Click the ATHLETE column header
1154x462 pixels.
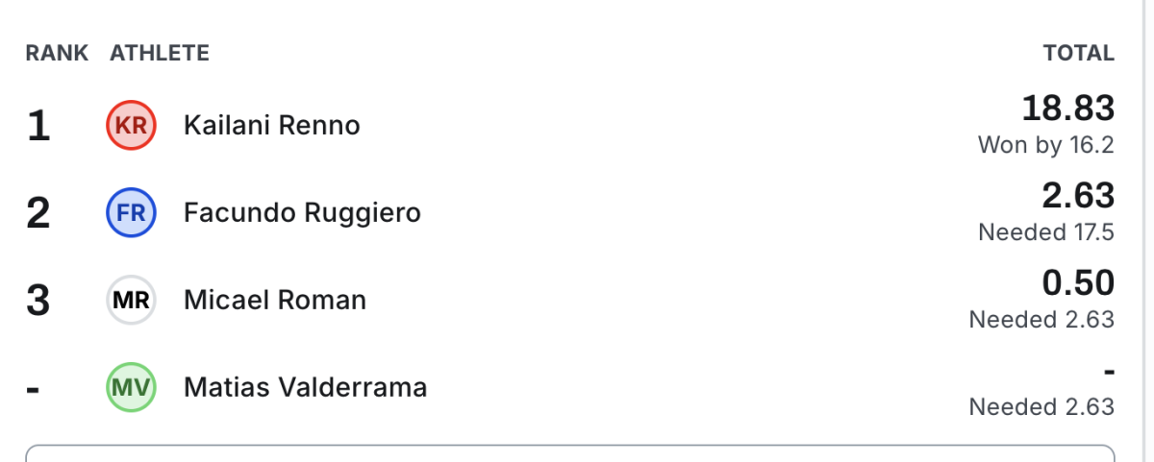click(x=160, y=54)
